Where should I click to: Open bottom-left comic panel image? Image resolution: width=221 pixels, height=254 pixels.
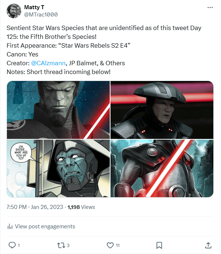pos(58,168)
